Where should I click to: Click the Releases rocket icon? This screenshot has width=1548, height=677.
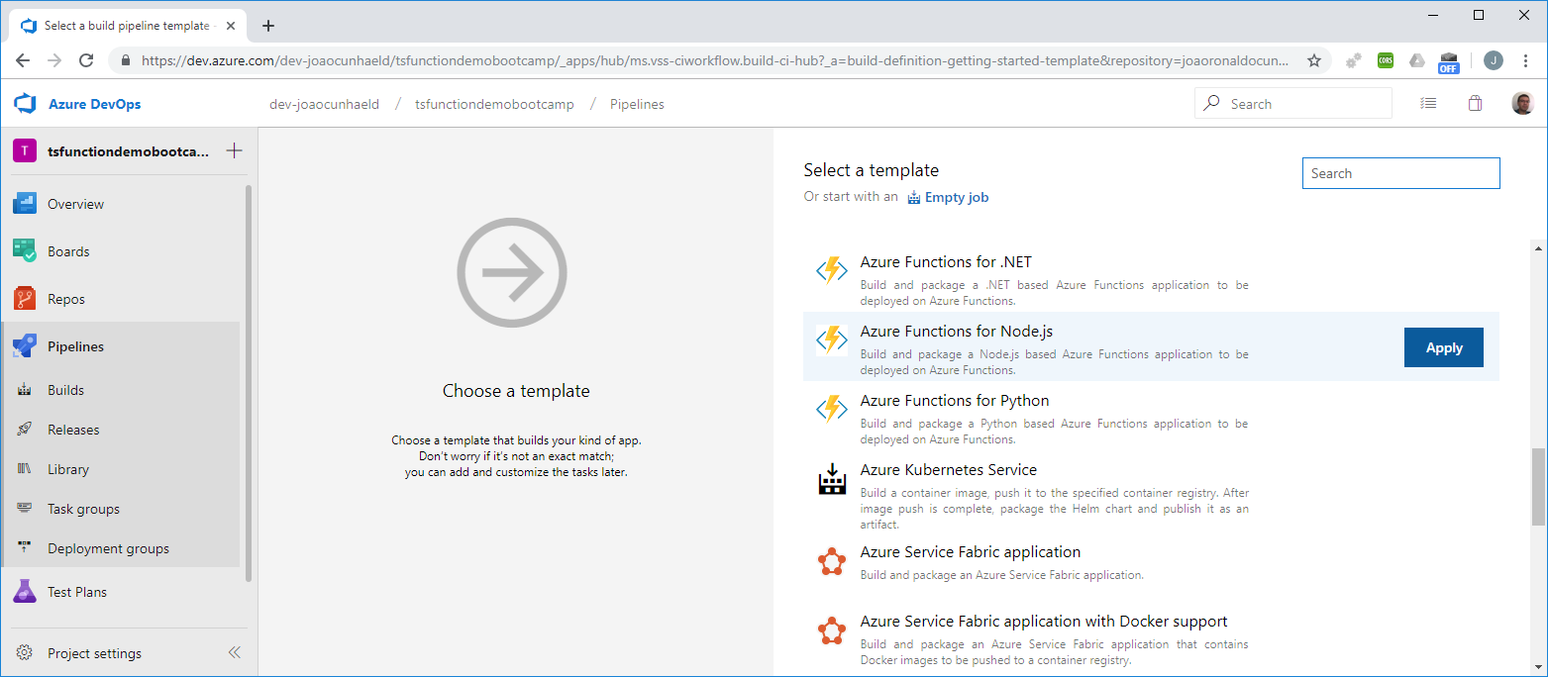pos(26,430)
